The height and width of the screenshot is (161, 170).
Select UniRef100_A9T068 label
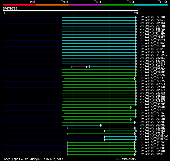coord(152,113)
